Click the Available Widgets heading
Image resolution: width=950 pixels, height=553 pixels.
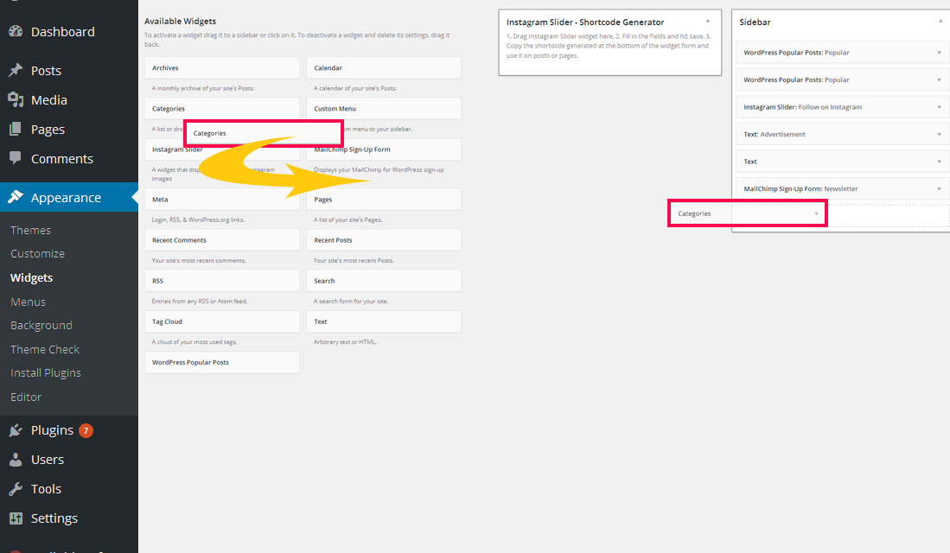point(180,22)
